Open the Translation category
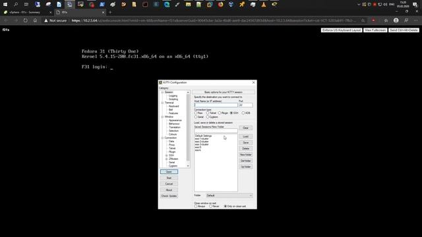The width and height of the screenshot is (422, 237). point(175,127)
